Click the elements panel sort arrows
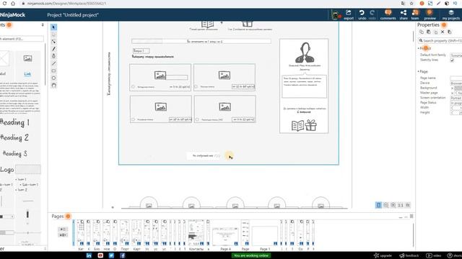Screen dimensions: 462x259 [x=43, y=25]
